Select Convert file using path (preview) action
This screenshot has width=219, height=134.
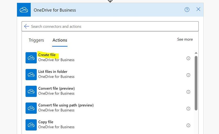(x=66, y=105)
